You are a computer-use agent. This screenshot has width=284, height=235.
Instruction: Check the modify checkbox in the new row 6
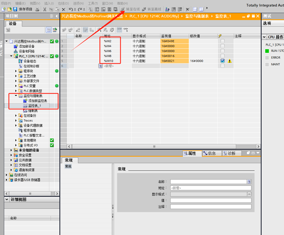pyautogui.click(x=223, y=66)
